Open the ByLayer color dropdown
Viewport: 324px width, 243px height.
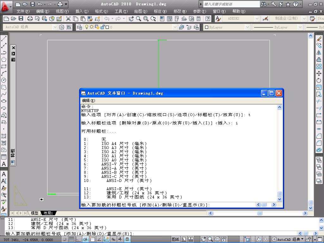(x=247, y=27)
